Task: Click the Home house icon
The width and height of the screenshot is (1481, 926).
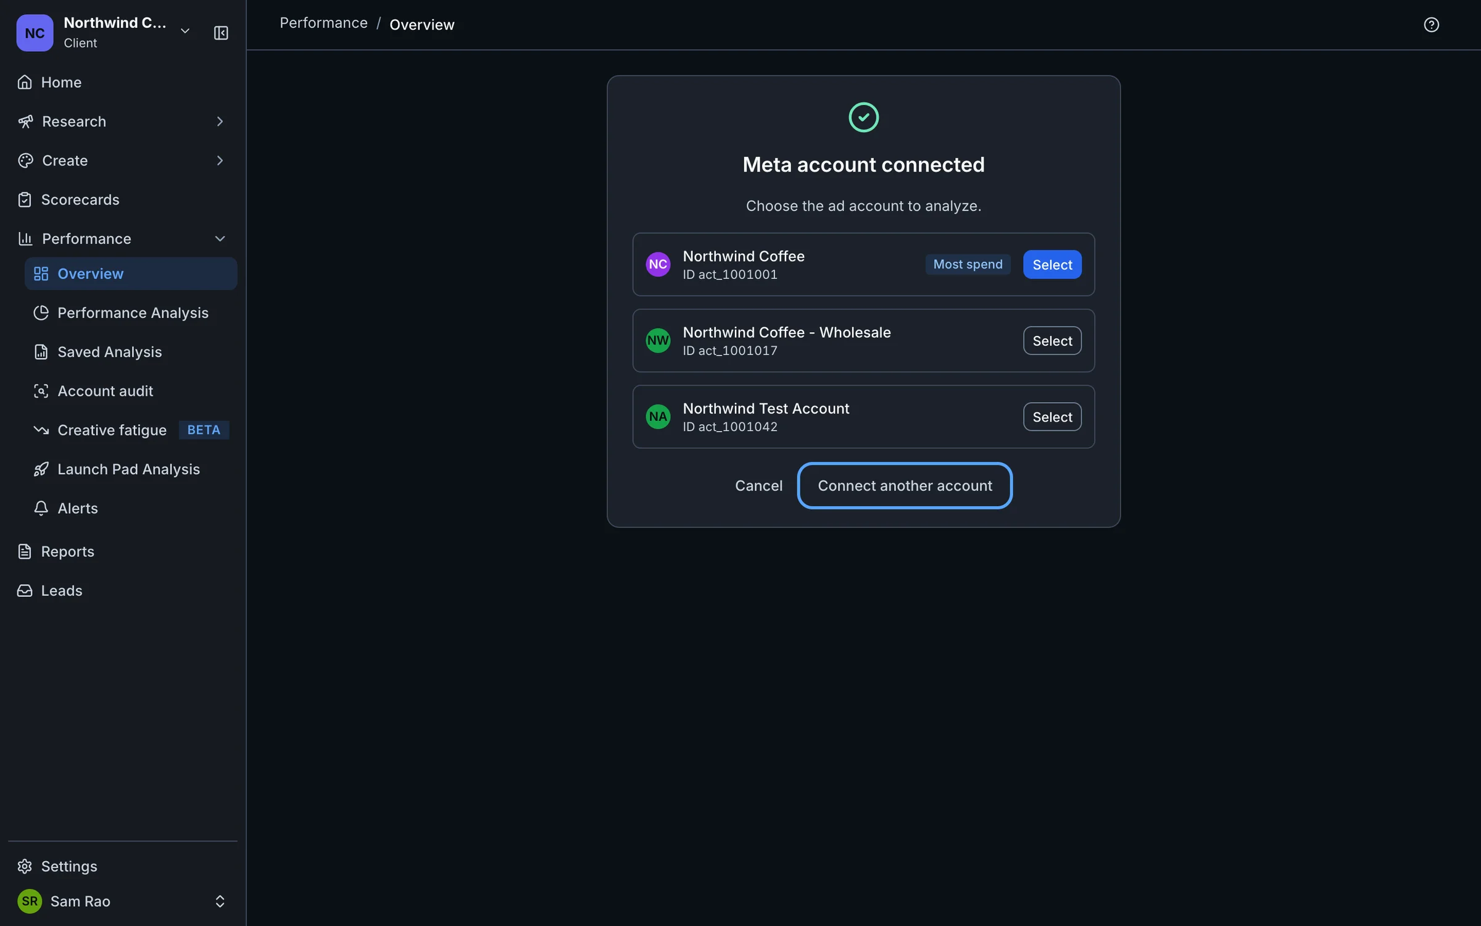Action: (25, 82)
